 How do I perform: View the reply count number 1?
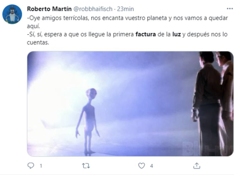41,166
